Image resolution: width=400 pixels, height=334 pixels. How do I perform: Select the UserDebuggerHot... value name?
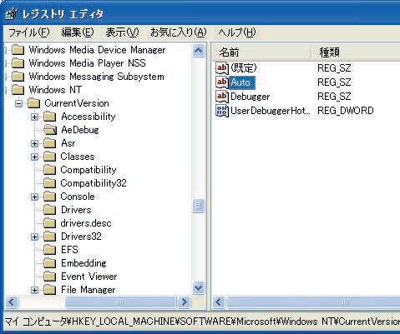click(x=270, y=111)
